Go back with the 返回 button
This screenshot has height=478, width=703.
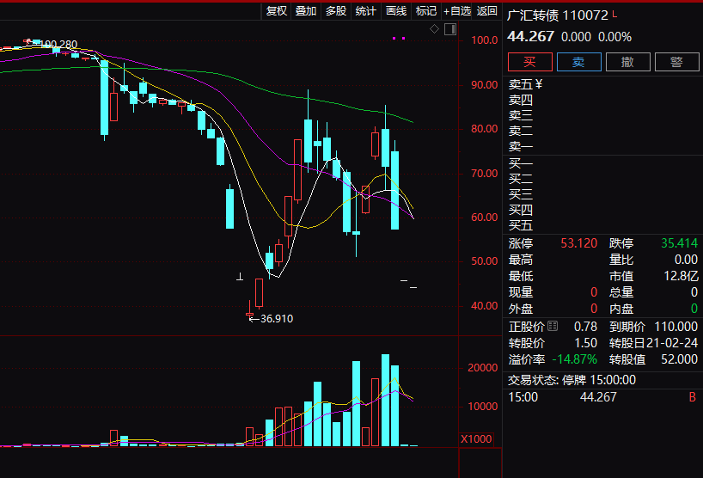tap(486, 11)
